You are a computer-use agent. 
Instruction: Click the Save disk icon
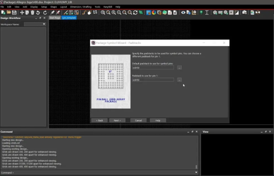[13, 12]
